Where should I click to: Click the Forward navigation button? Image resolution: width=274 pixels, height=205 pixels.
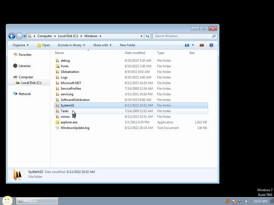tap(19, 36)
